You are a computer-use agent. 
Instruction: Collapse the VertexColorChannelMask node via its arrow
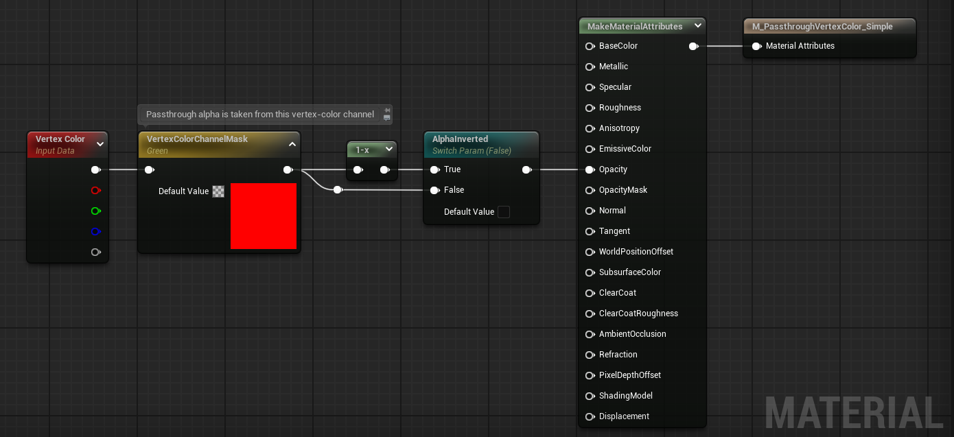point(292,144)
